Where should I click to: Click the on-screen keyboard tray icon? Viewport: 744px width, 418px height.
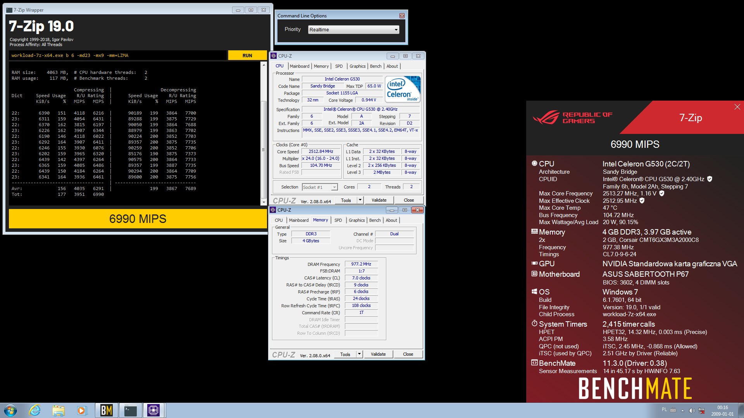(673, 410)
